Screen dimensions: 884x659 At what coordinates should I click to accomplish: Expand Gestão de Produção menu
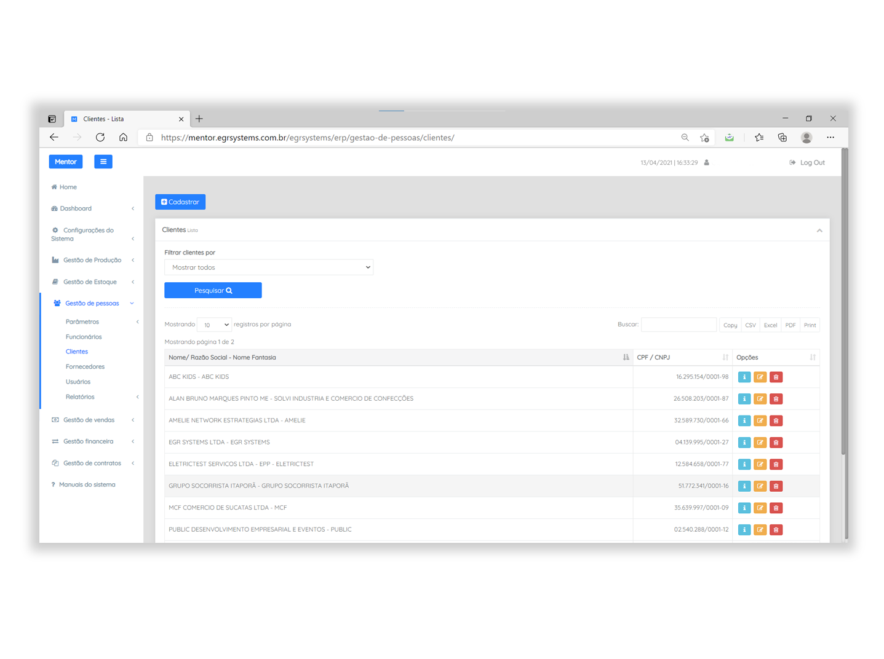pos(92,260)
